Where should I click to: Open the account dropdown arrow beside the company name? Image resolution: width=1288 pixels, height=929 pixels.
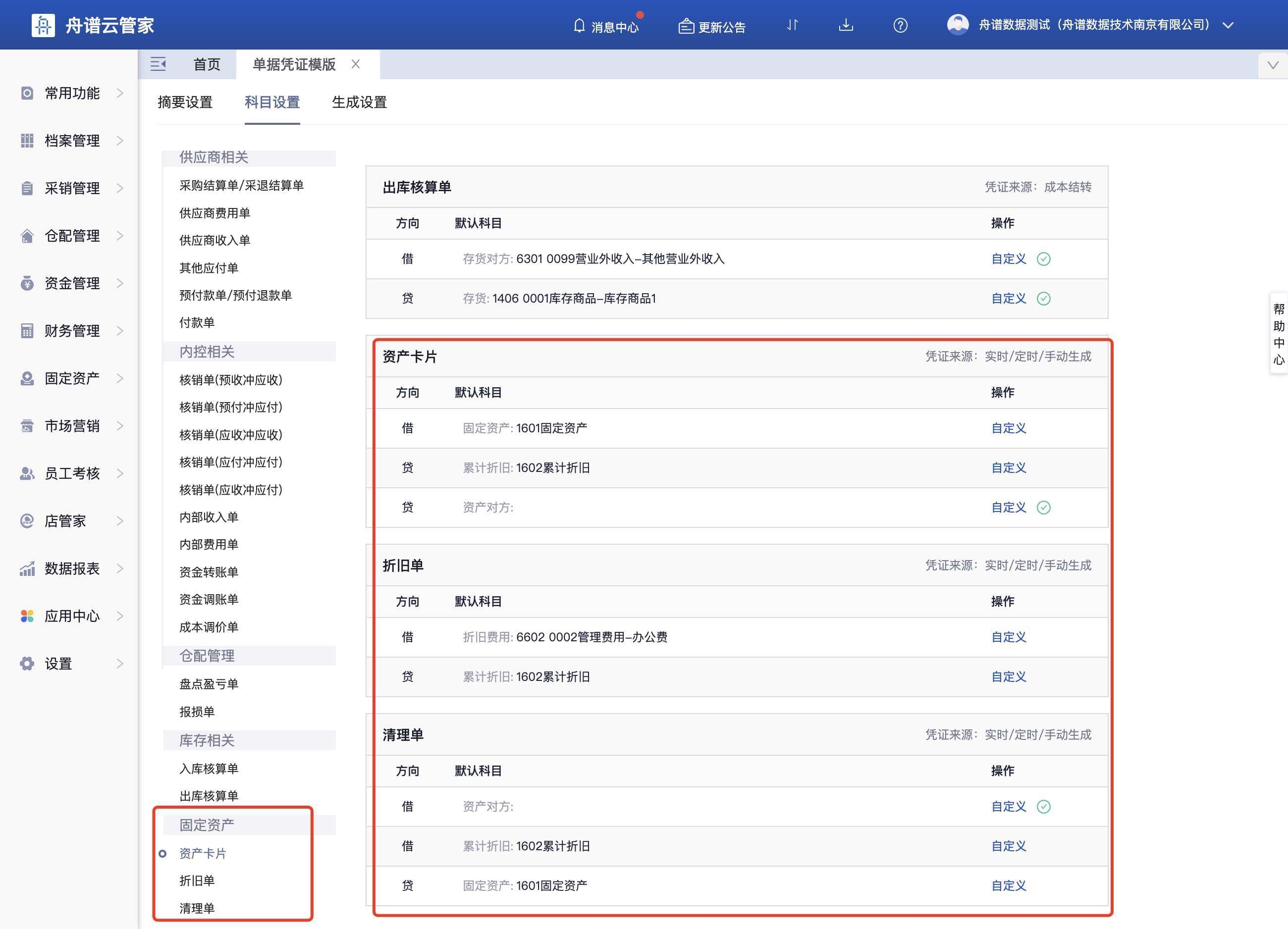tap(1228, 26)
